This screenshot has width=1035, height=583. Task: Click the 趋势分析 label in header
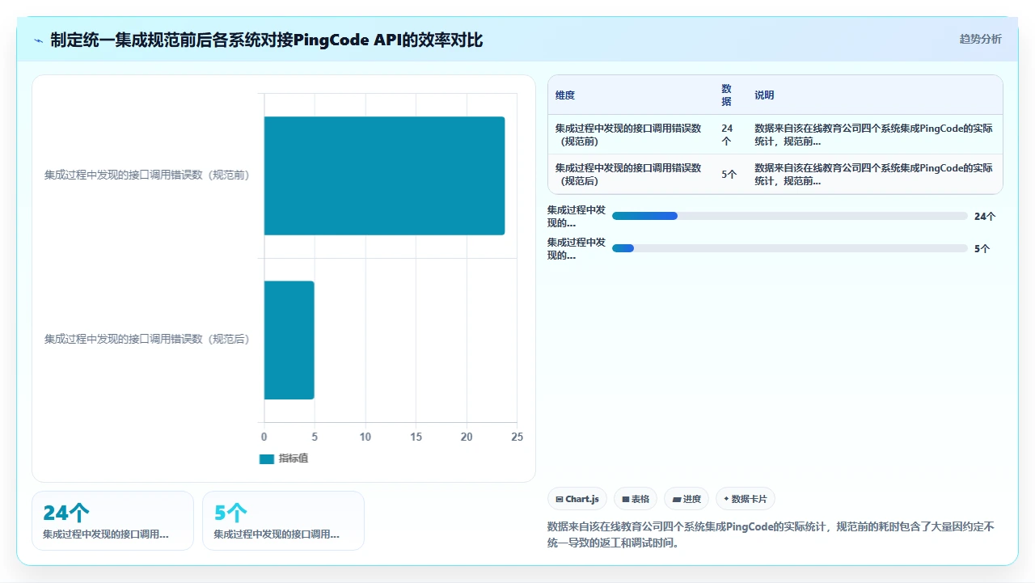click(x=980, y=39)
